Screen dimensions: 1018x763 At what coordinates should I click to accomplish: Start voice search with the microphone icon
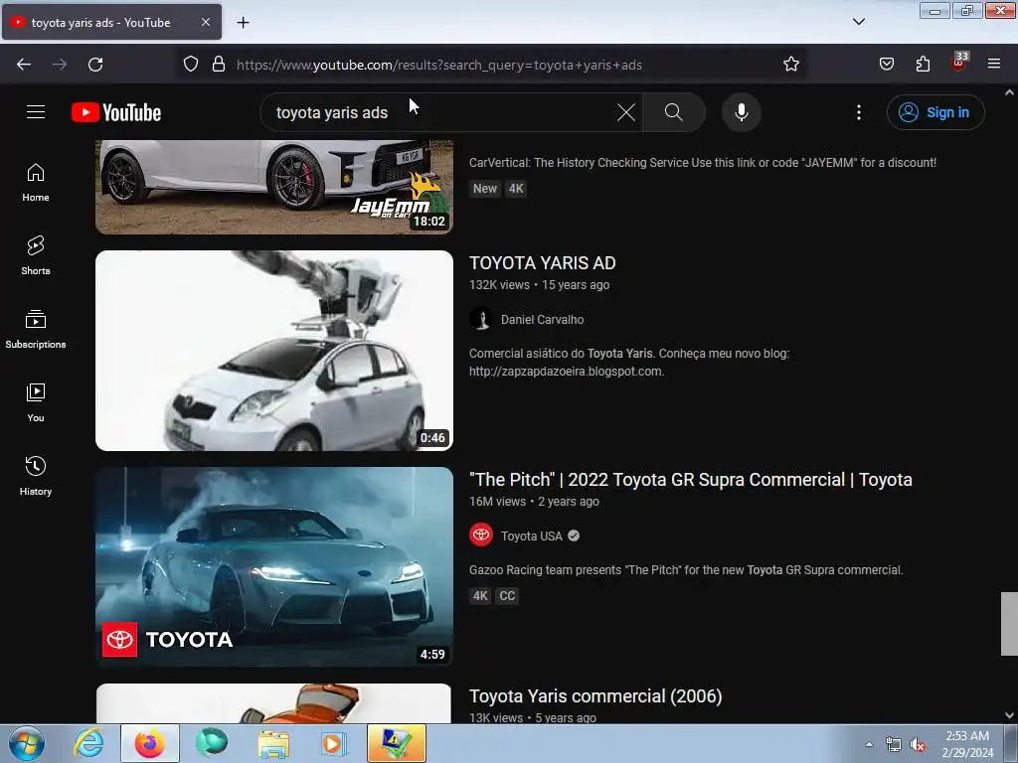pyautogui.click(x=741, y=112)
